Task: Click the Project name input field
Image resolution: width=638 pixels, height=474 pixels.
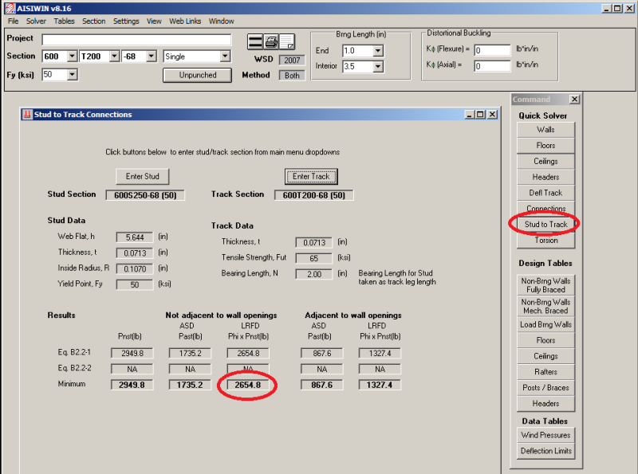Action: coord(136,39)
